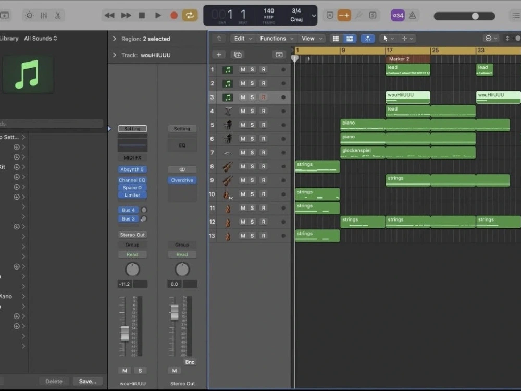Open the Channel EQ plugin slot
The height and width of the screenshot is (391, 521).
[132, 180]
